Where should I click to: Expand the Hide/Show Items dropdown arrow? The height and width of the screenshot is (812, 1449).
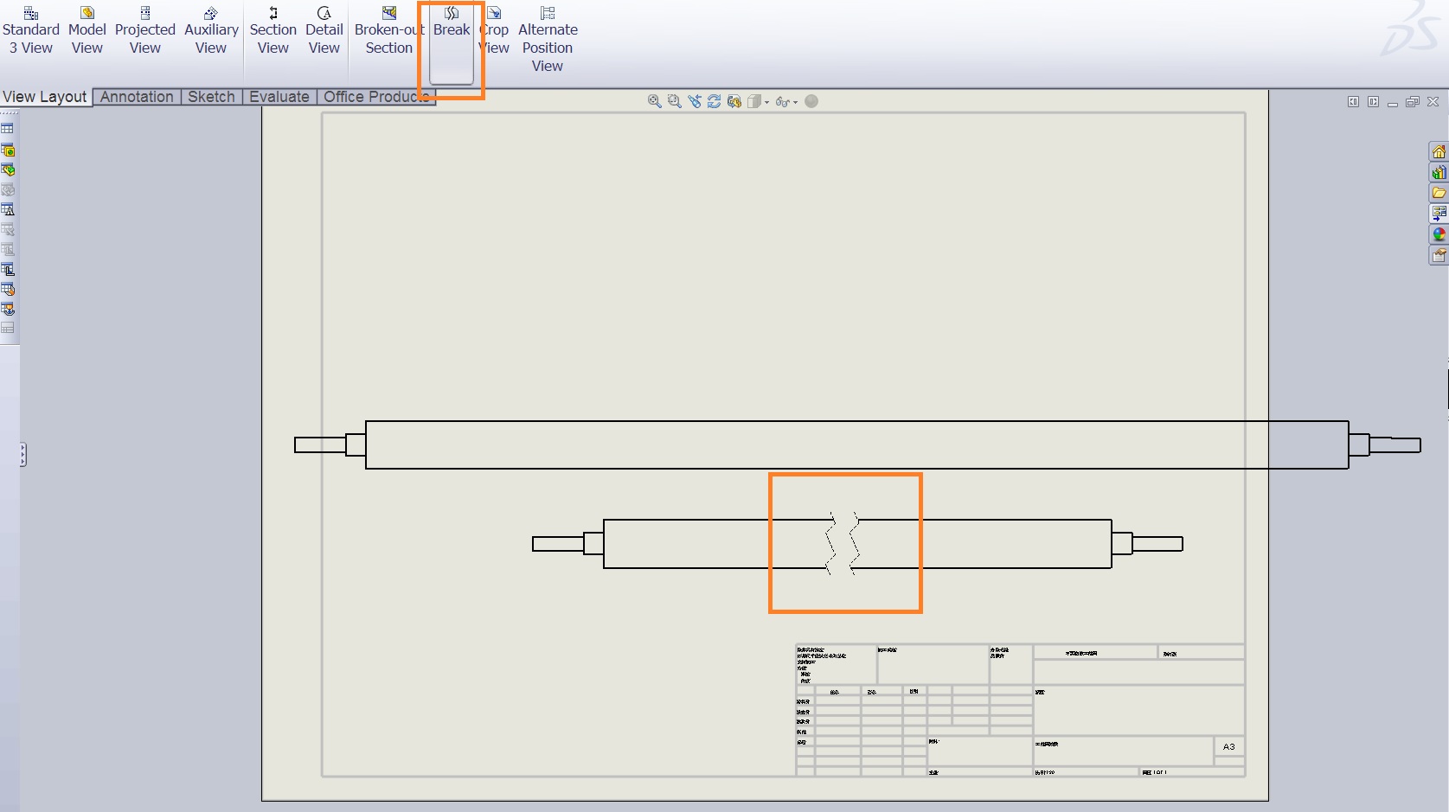coord(796,102)
